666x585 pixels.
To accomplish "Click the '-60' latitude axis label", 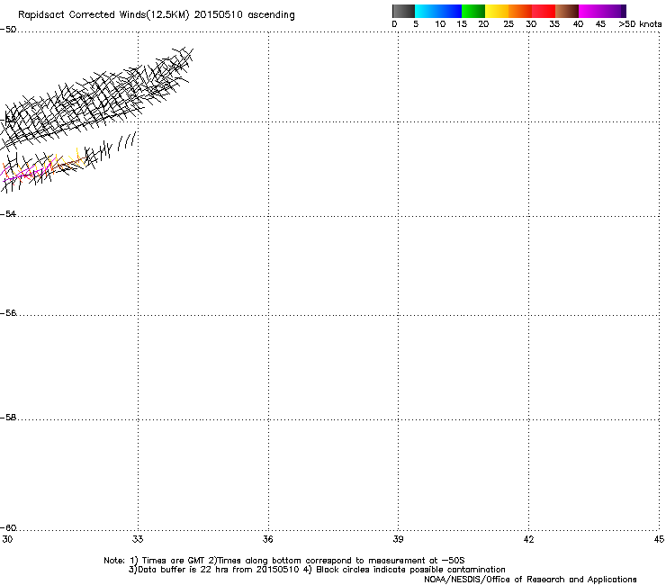I will click(x=8, y=527).
